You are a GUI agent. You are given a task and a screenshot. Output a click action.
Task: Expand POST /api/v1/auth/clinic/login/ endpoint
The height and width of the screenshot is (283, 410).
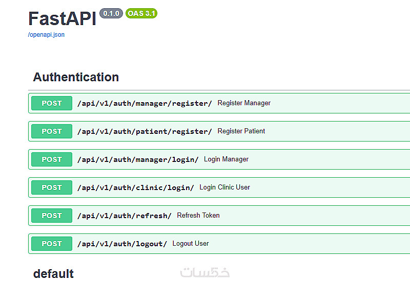coord(219,187)
